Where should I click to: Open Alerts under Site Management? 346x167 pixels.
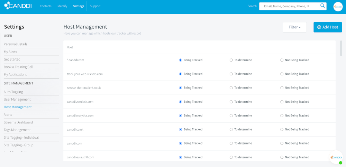point(8,115)
